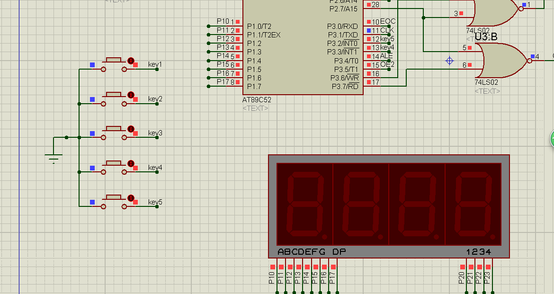Select the key2 net label
Image resolution: width=554 pixels, height=294 pixels.
[x=155, y=99]
